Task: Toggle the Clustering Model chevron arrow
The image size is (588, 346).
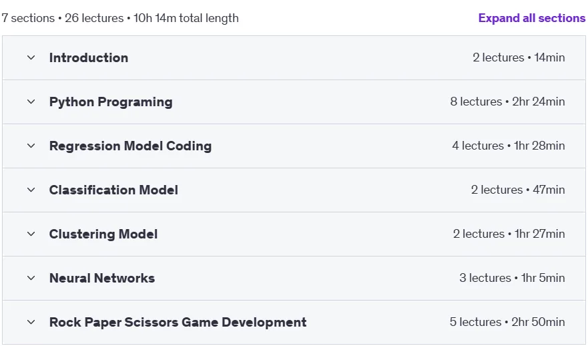Action: 31,234
